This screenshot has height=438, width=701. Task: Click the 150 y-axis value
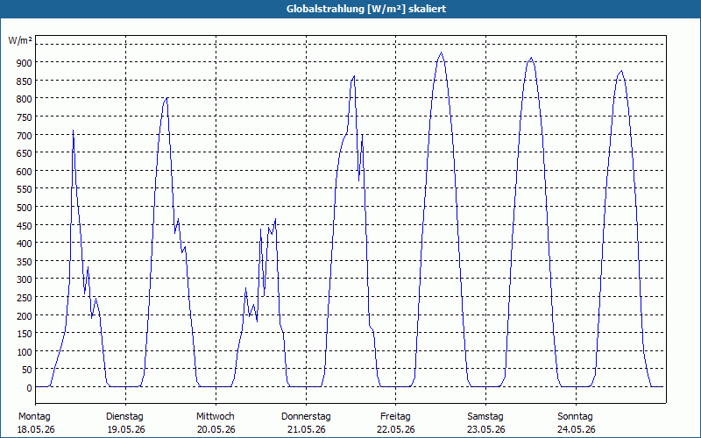tap(25, 334)
